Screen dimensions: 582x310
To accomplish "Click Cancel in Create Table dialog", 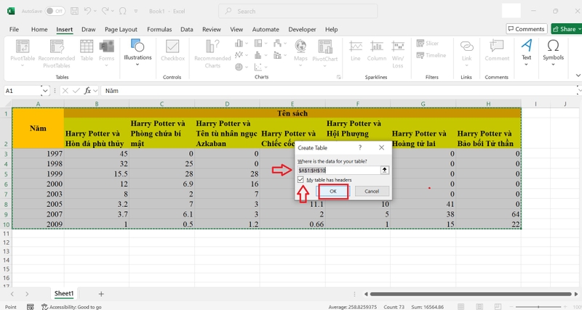I will click(372, 191).
